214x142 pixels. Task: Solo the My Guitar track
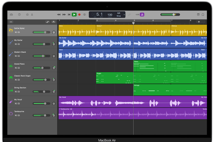19,44
